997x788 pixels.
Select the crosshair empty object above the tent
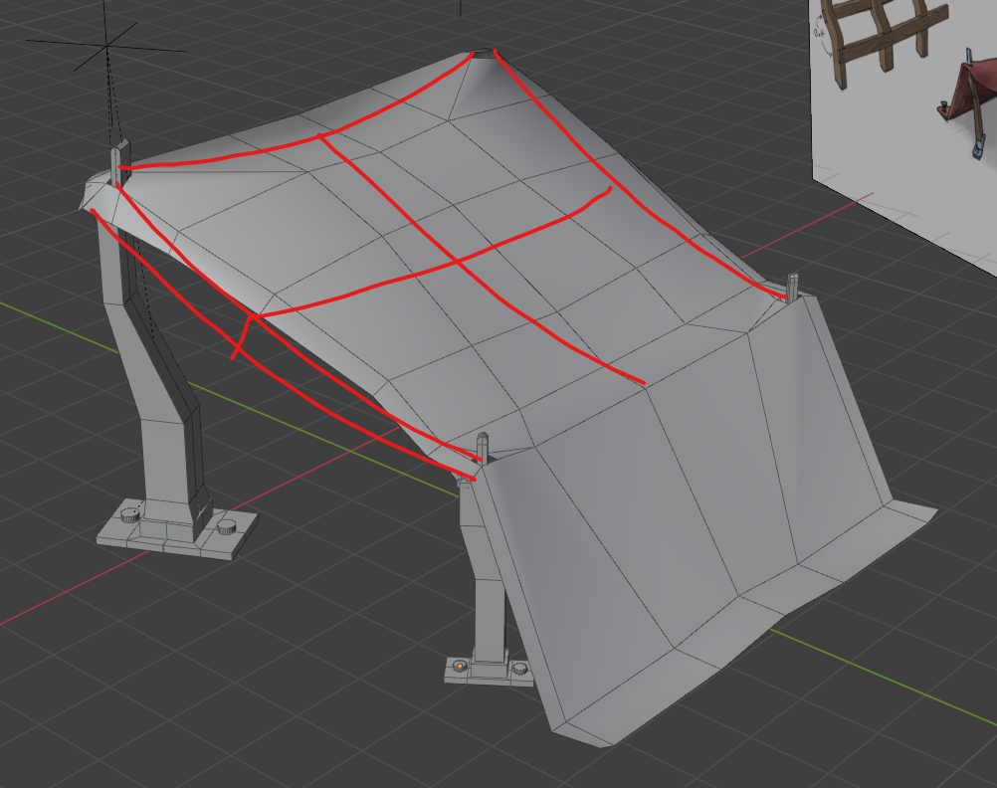tap(106, 46)
